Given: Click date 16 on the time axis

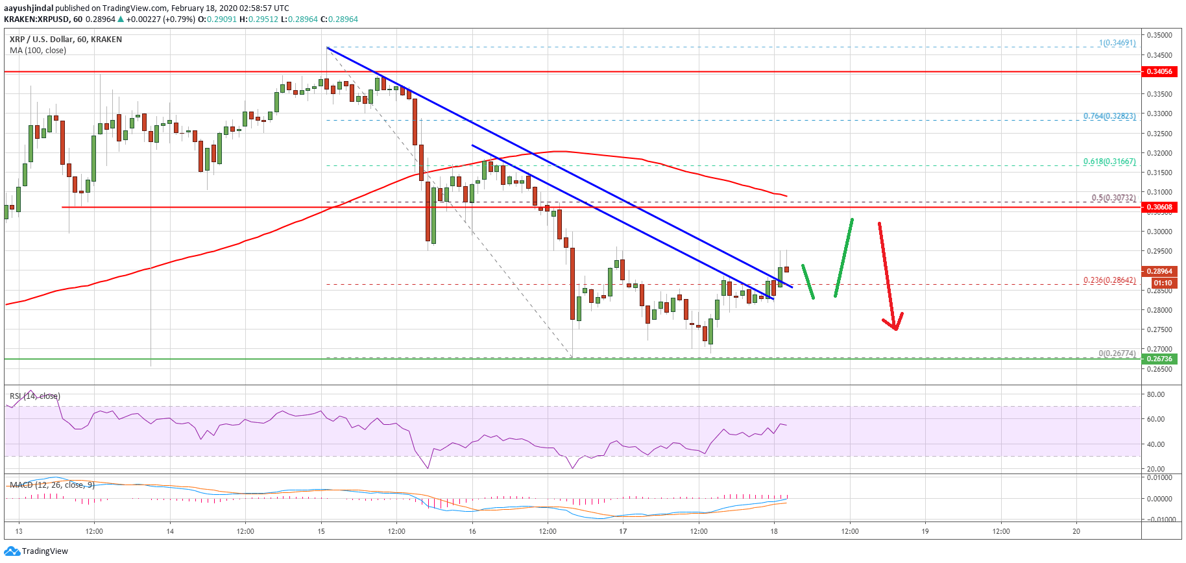Looking at the screenshot, I should [472, 531].
